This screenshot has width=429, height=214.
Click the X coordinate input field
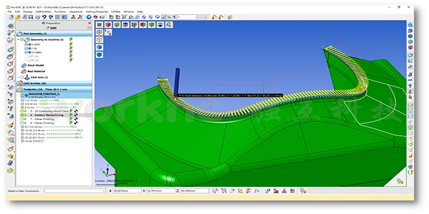tap(127, 191)
